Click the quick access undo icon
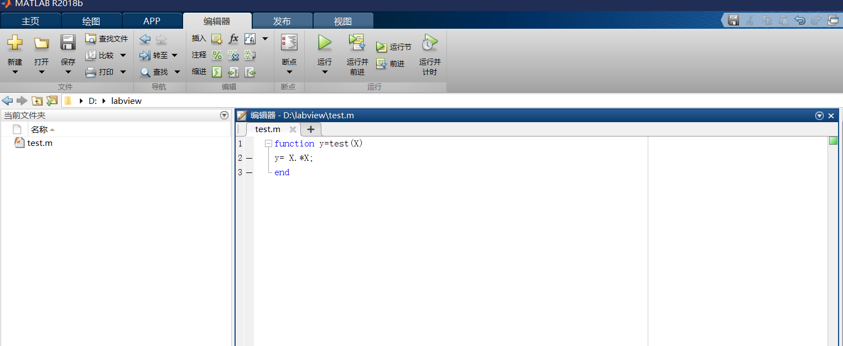The width and height of the screenshot is (843, 346). coord(800,20)
